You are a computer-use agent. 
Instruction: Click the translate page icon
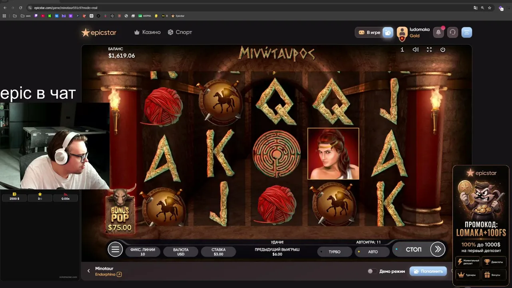[x=476, y=8]
